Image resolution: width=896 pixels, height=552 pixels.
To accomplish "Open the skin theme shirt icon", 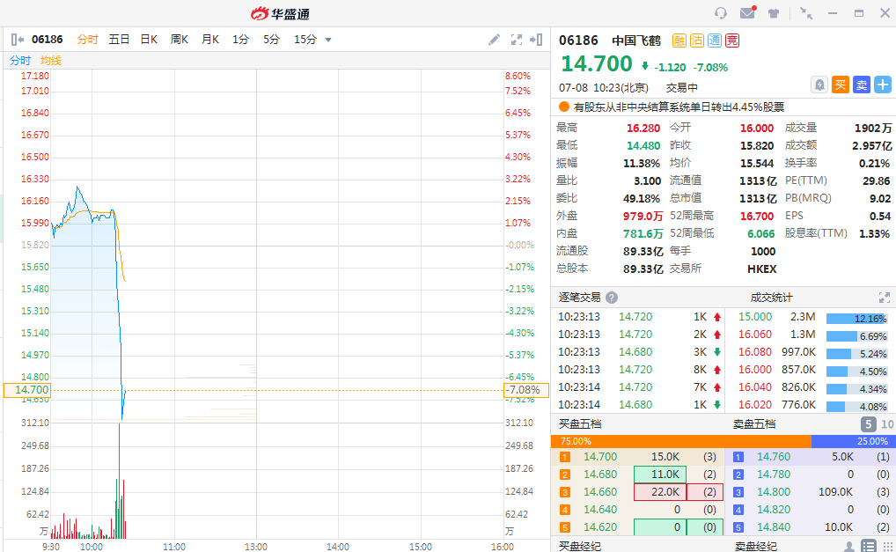I will (x=774, y=13).
